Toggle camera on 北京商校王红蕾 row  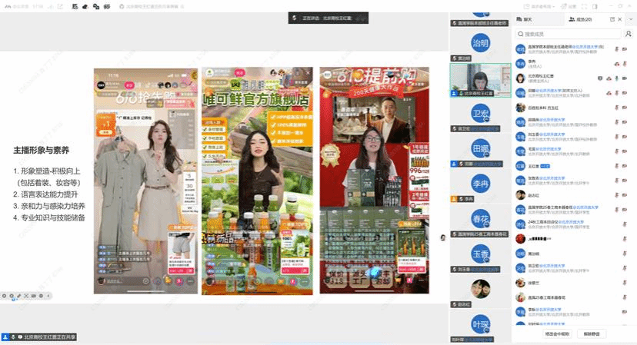(625, 78)
